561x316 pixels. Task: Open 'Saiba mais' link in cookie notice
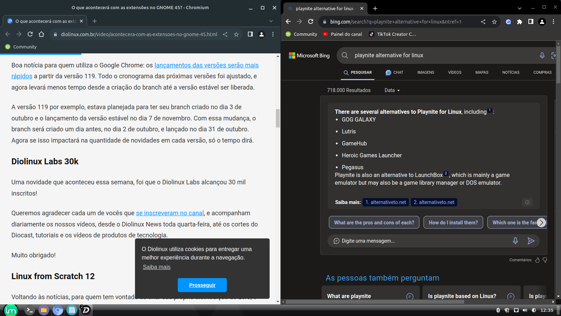pyautogui.click(x=157, y=267)
